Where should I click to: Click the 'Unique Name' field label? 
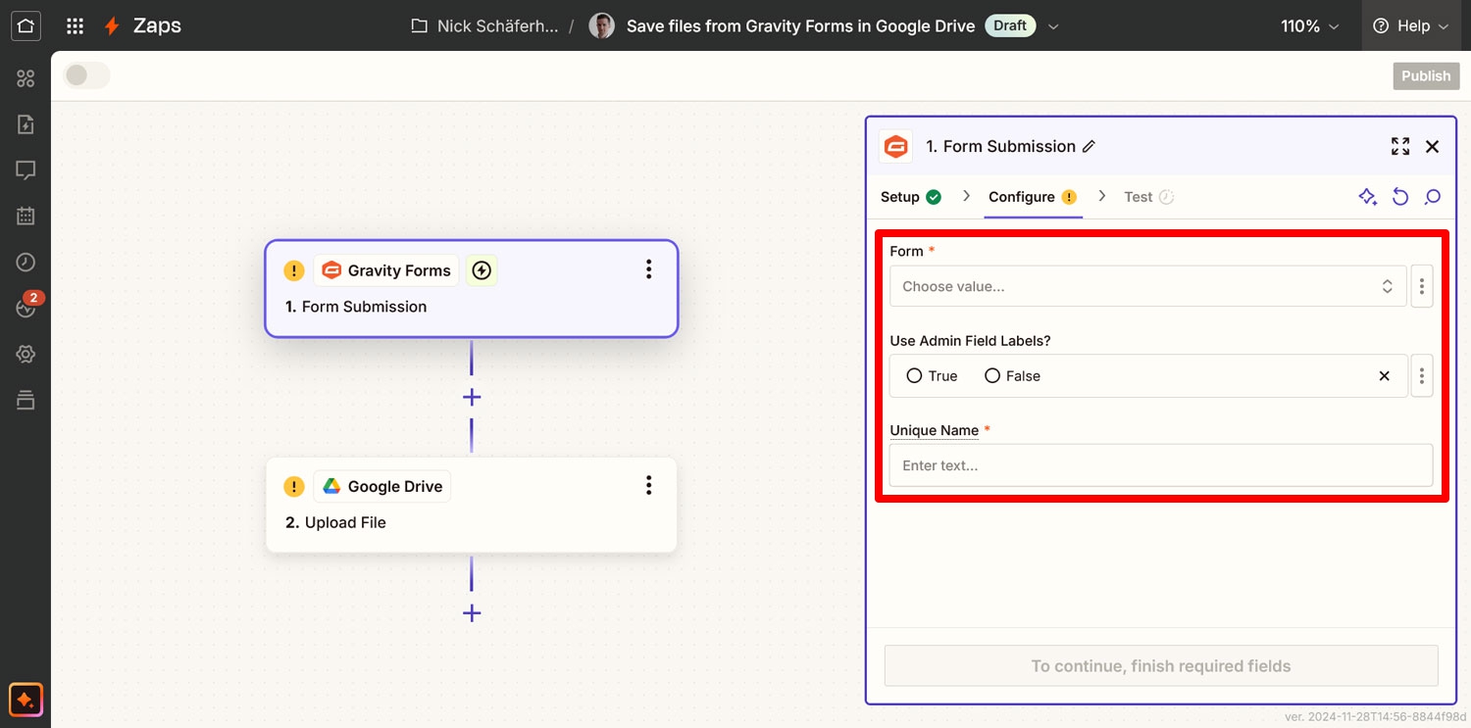coord(935,430)
